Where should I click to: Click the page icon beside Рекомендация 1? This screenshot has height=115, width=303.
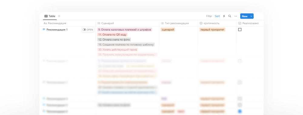(44, 30)
